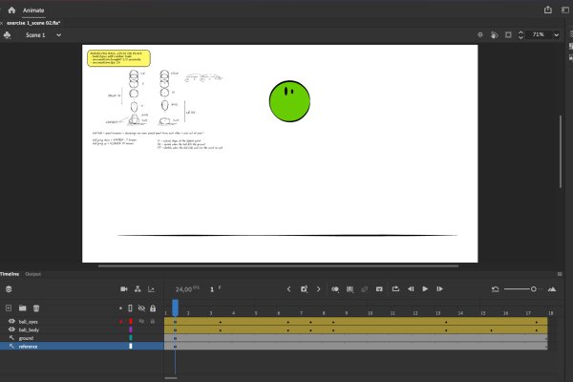Show all layers as outlines
573x382 pixels.
point(130,308)
